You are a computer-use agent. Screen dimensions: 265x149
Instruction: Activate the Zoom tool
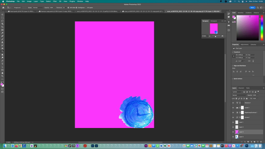[x=2, y=76]
